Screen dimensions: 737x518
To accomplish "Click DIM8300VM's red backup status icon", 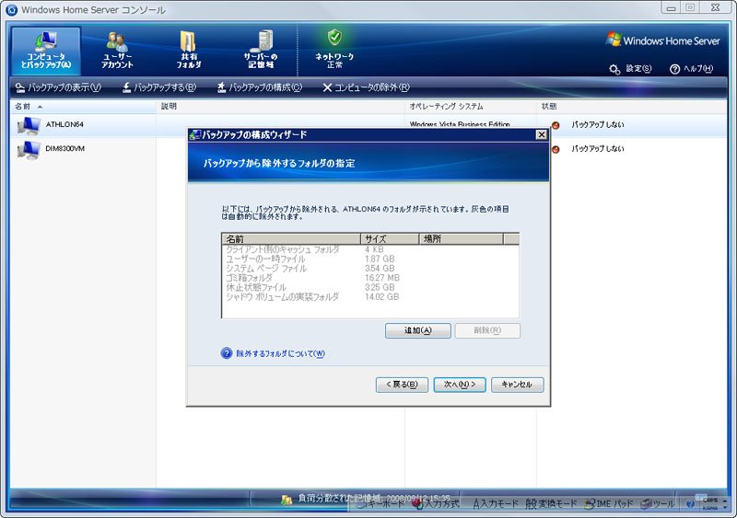I will click(556, 149).
